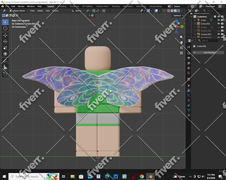Switch to UV Editing workspace tab

coord(87,6)
